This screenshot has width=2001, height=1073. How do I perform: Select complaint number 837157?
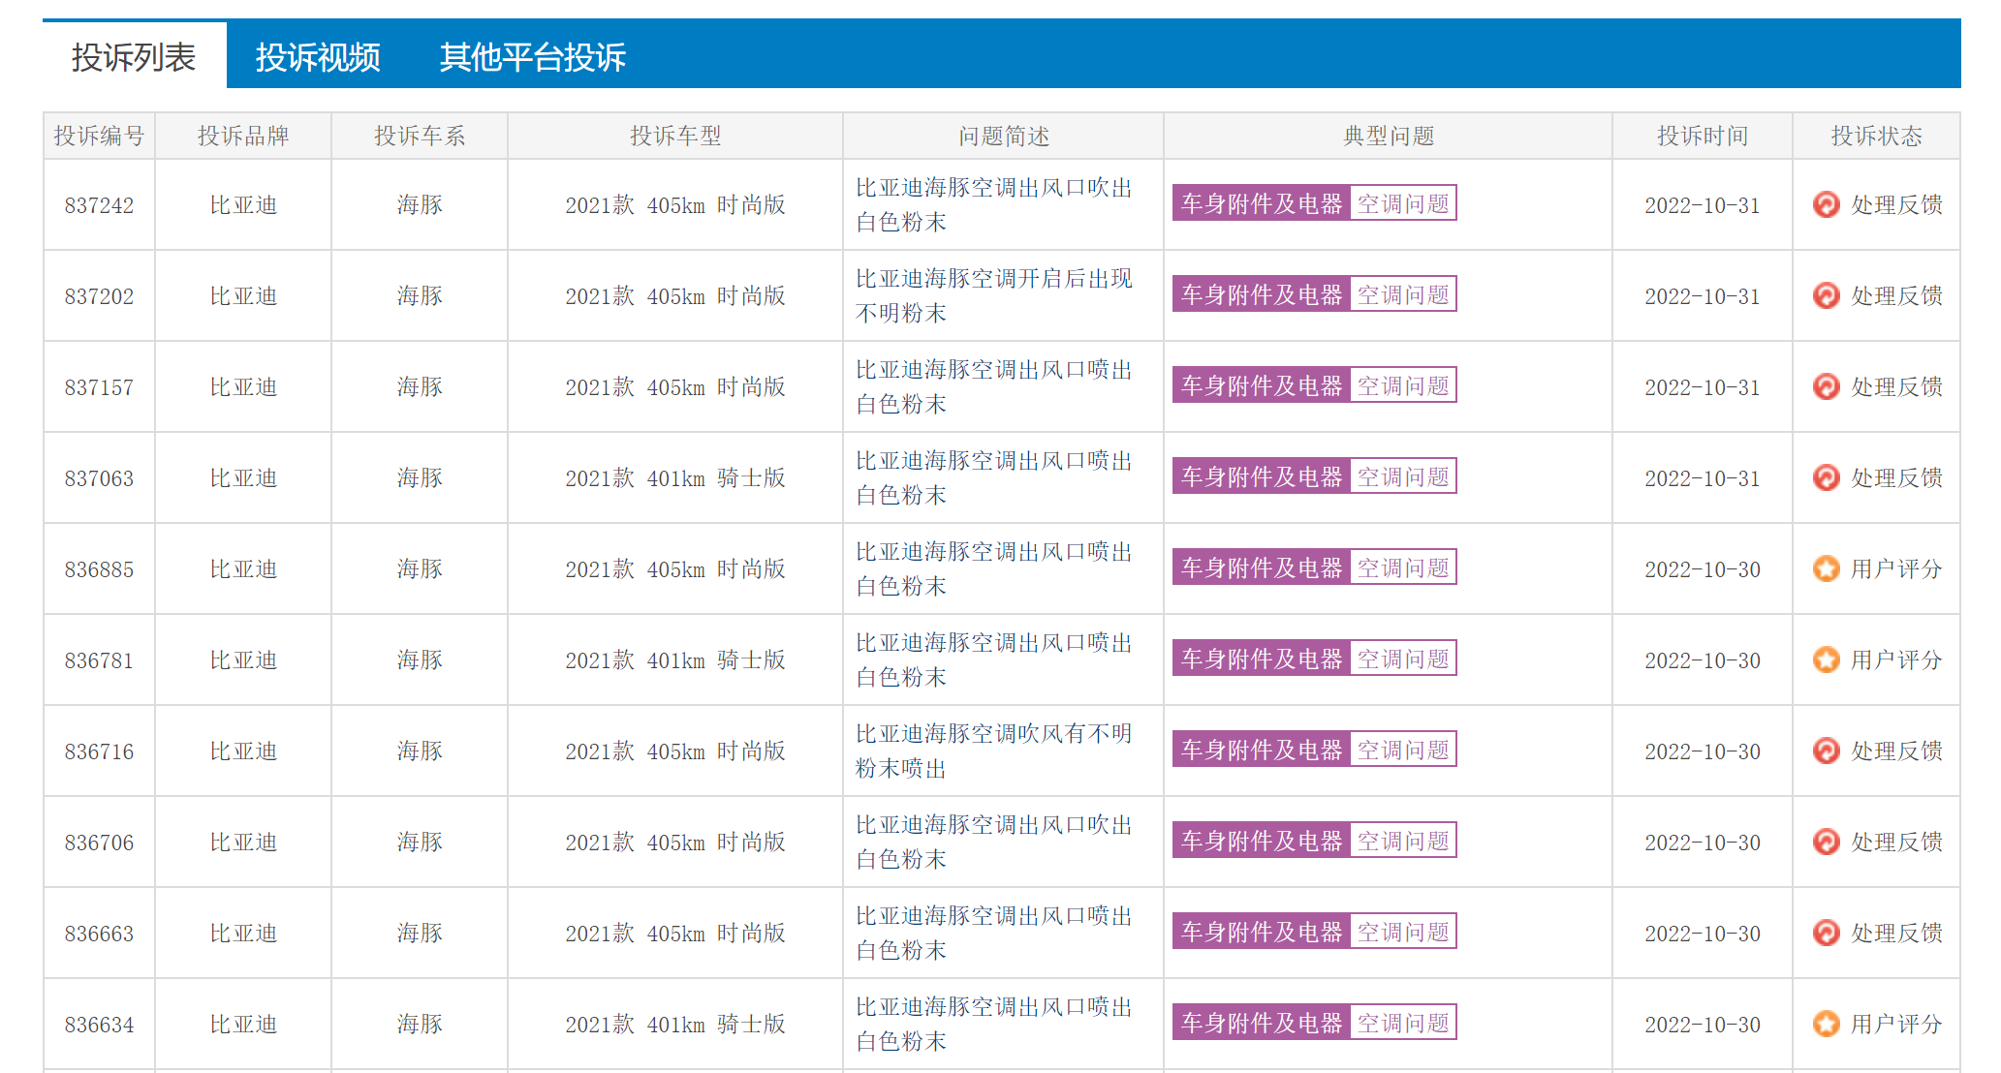pos(99,387)
